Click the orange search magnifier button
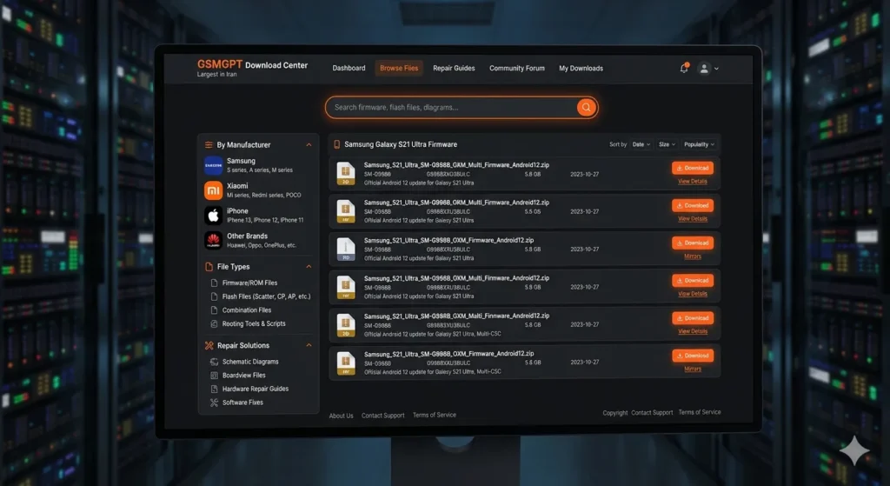 pos(586,107)
